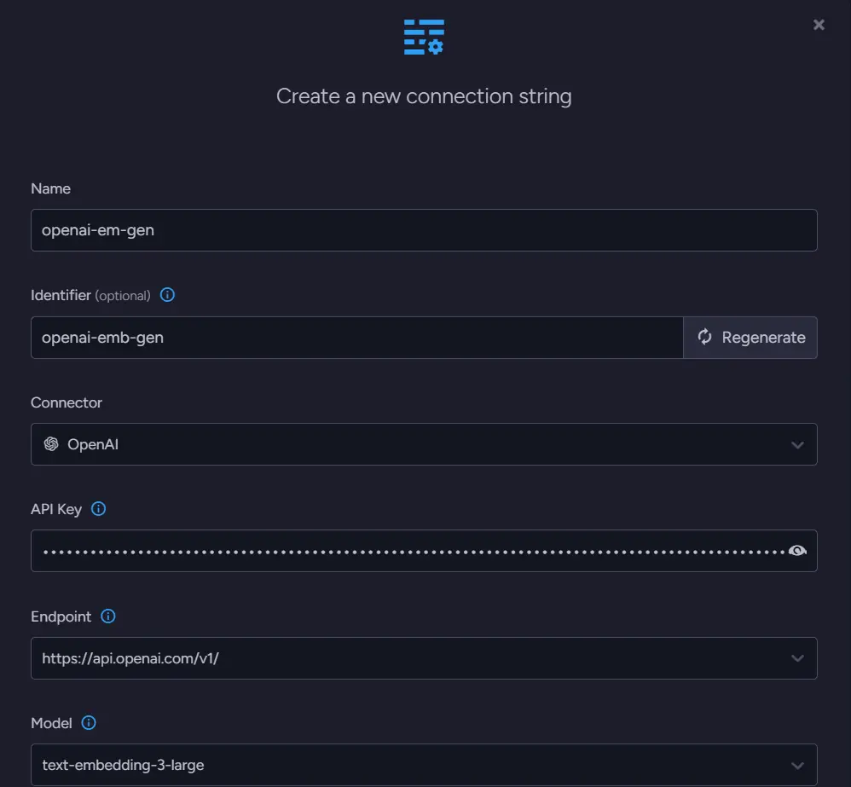851x787 pixels.
Task: Open the API Key info icon
Action: tap(99, 509)
